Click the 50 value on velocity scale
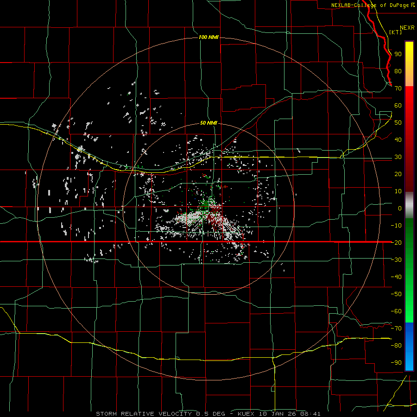This screenshot has width=417, height=417. tap(398, 123)
